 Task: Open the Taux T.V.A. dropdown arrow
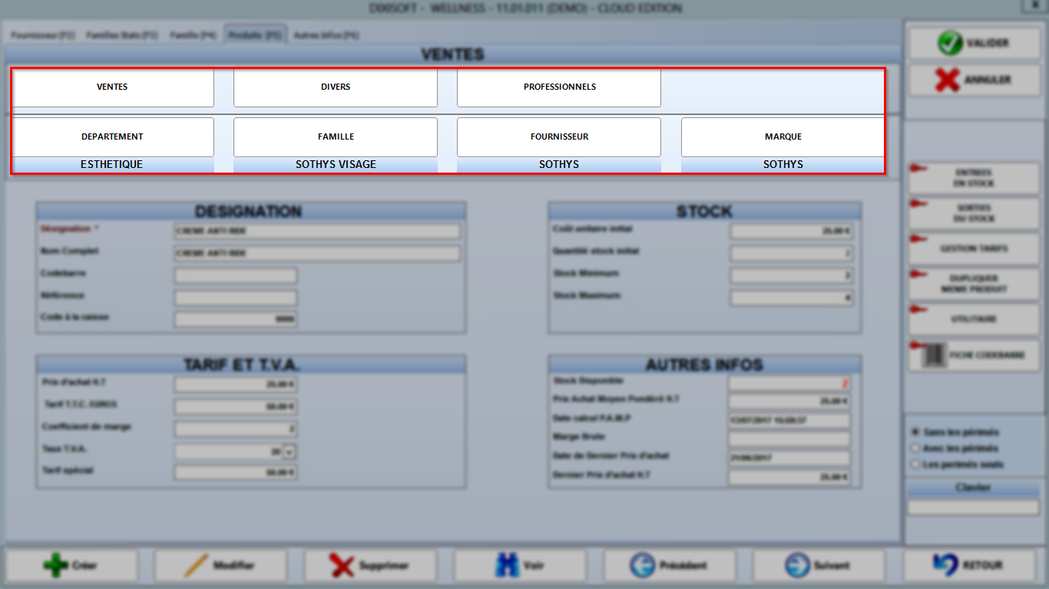289,452
